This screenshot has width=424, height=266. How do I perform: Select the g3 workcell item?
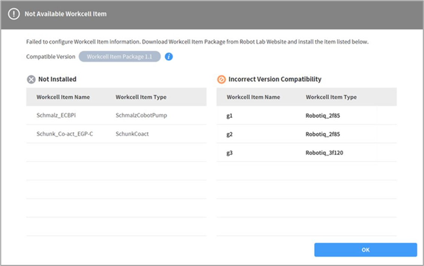tap(230, 153)
